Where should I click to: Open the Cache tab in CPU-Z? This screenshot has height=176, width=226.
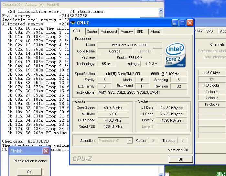pyautogui.click(x=92, y=32)
